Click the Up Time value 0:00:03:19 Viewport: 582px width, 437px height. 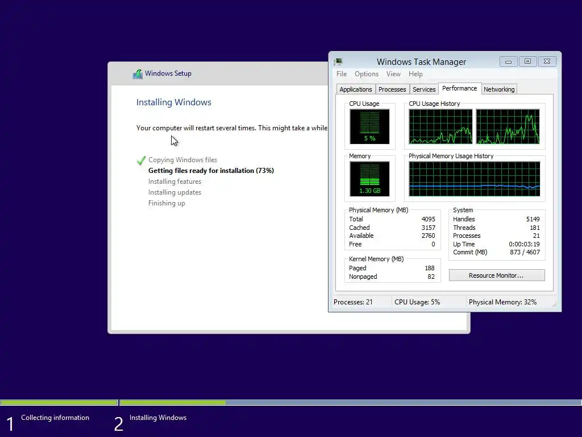[x=524, y=244]
